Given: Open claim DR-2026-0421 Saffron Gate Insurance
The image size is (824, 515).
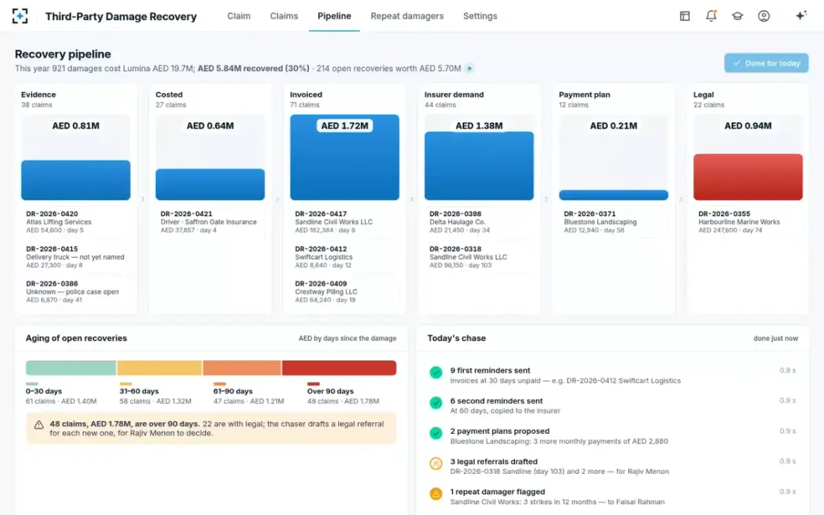Looking at the screenshot, I should [x=210, y=222].
